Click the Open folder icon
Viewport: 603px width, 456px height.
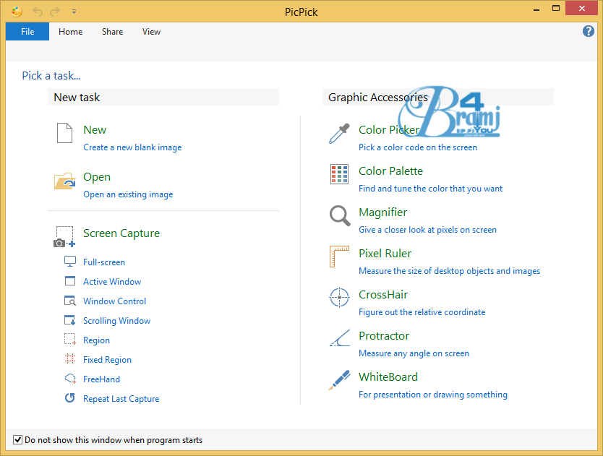point(64,181)
